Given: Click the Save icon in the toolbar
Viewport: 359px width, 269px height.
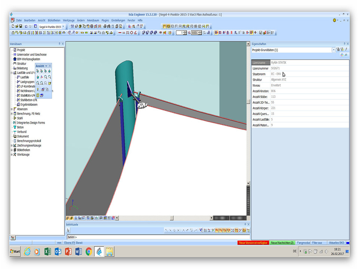Looking at the screenshot, I should click(x=21, y=27).
